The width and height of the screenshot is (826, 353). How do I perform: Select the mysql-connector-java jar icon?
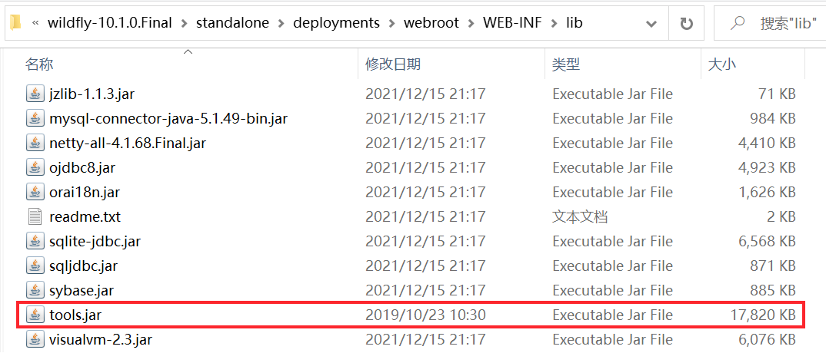[35, 119]
